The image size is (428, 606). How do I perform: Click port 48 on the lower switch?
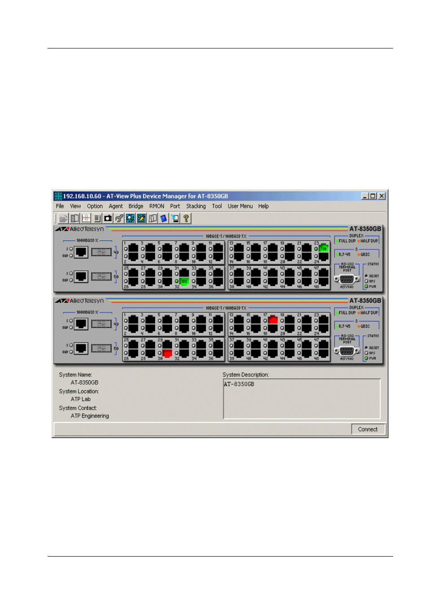(x=323, y=353)
